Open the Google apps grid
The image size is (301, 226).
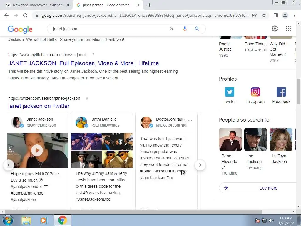(288, 29)
